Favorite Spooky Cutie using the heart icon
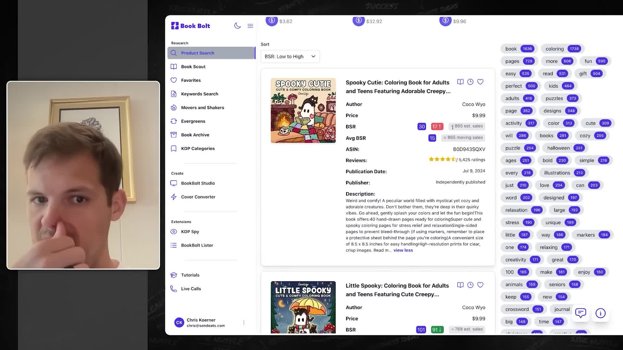Image resolution: width=623 pixels, height=350 pixels. click(480, 82)
